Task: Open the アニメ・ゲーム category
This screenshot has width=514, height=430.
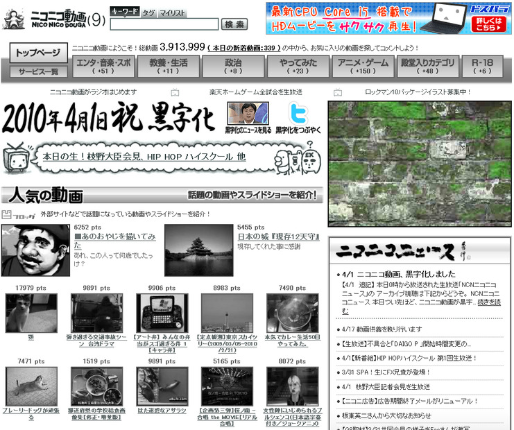Action: tap(363, 66)
